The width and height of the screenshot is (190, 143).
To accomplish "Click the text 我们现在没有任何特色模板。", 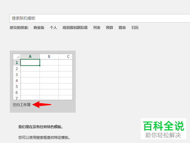I will 41,127.
